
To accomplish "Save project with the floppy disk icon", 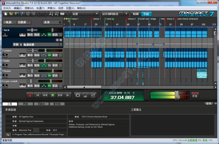I will (22, 14).
